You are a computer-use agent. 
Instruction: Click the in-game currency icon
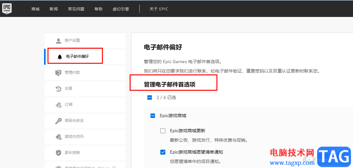pos(58,137)
